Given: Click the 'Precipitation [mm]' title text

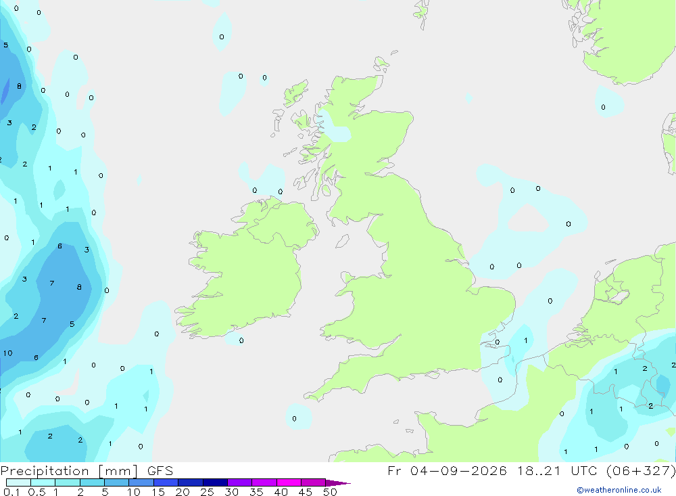Looking at the screenshot, I should [69, 471].
